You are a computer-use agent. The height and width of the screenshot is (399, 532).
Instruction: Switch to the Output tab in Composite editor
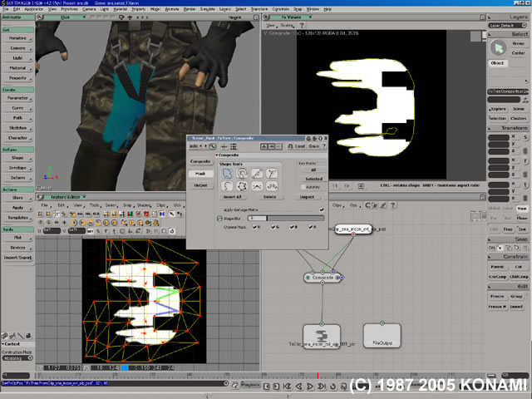[200, 185]
